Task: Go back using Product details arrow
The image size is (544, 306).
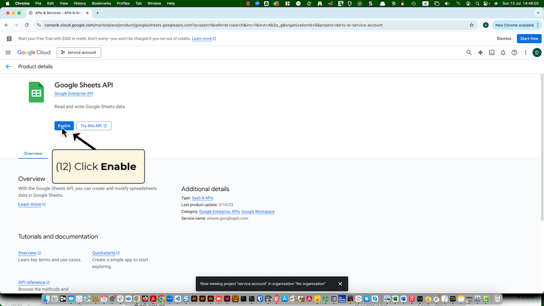Action: pos(8,67)
